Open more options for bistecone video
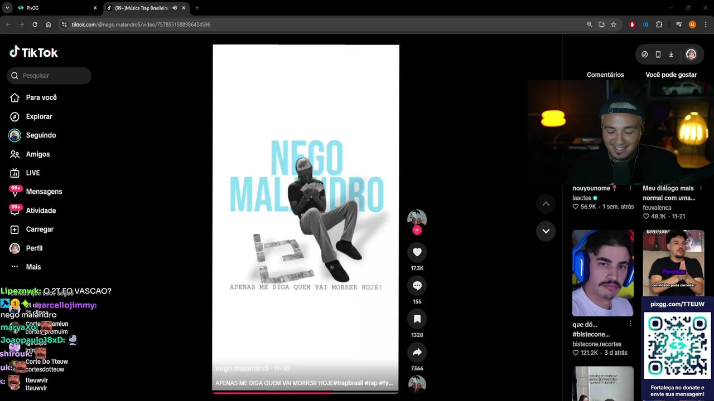Screen dimensions: 714x401 click(x=630, y=324)
